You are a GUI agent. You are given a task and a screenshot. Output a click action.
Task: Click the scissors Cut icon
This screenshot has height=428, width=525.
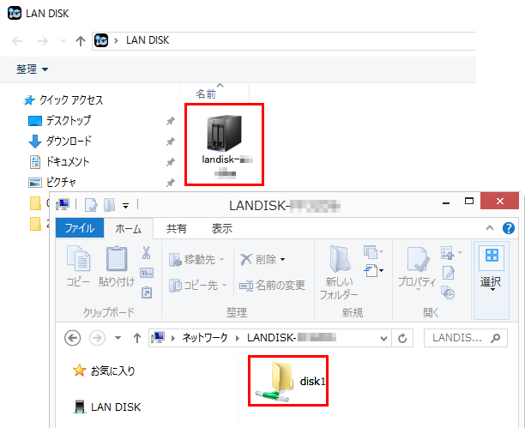click(x=147, y=253)
